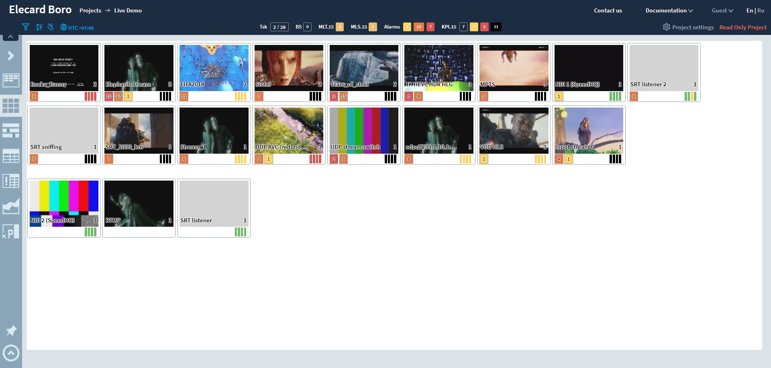
Task: Expand the sidebar with right arrow
Action: tap(11, 56)
